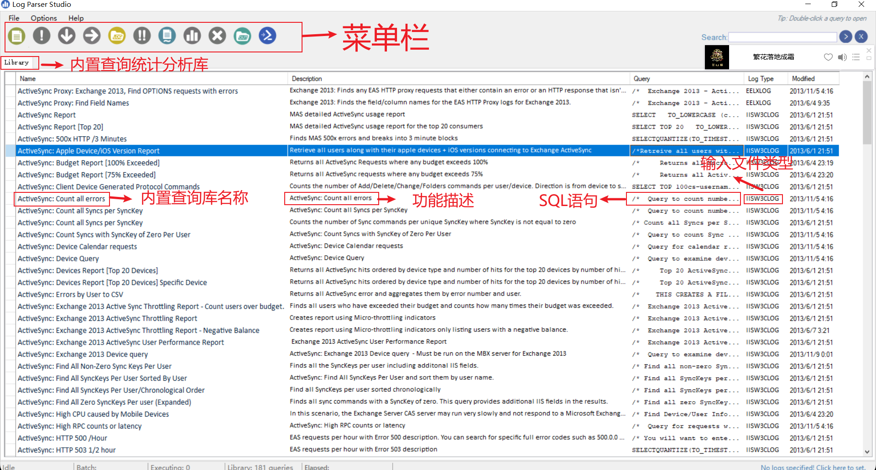
Task: Click the album art thumbnail in music widget
Action: click(x=717, y=57)
